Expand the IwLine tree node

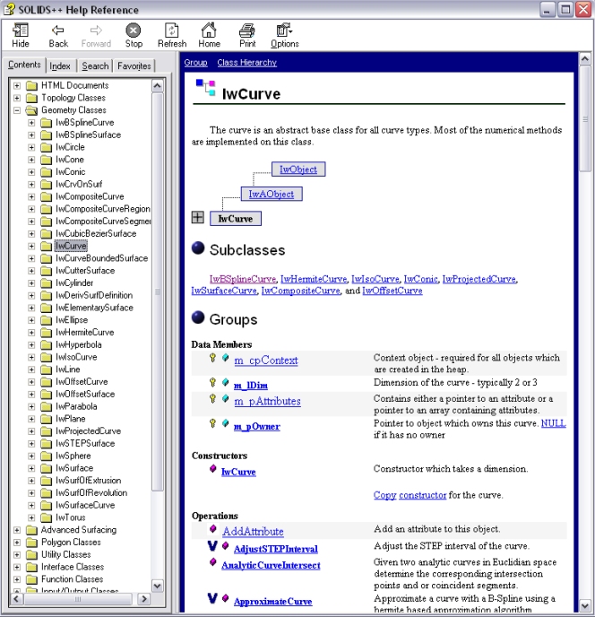(x=31, y=369)
